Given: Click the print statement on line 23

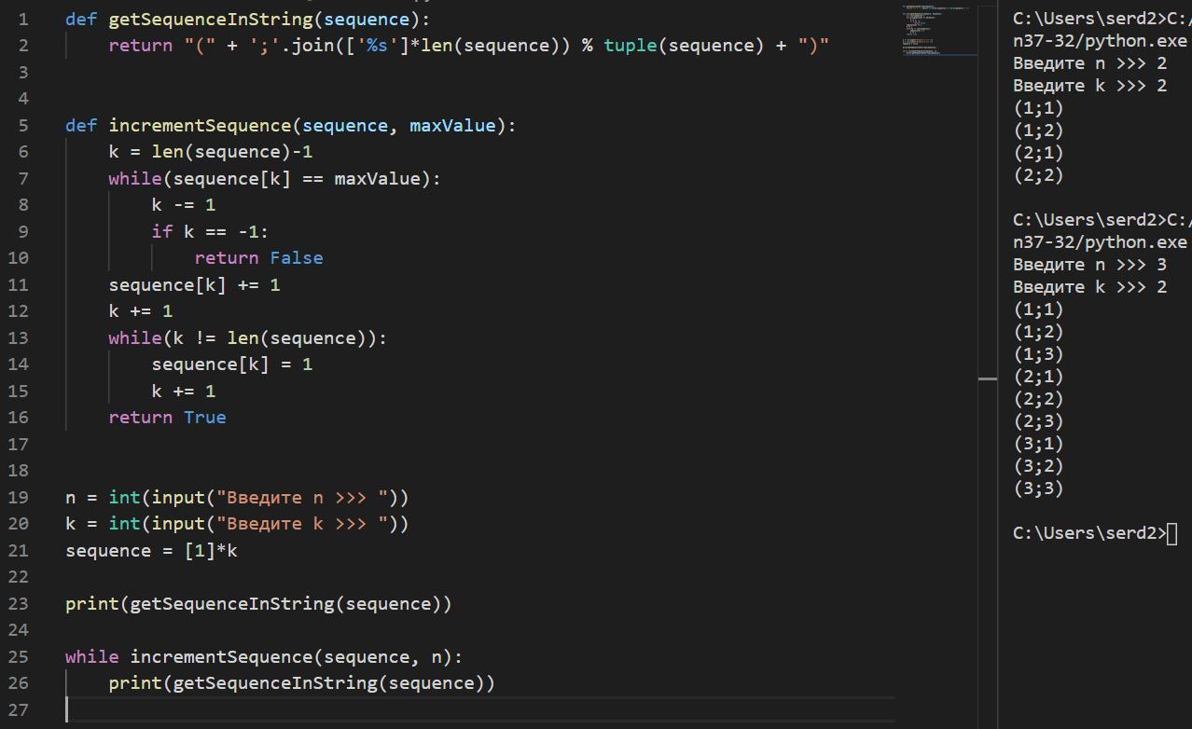Looking at the screenshot, I should pyautogui.click(x=258, y=603).
